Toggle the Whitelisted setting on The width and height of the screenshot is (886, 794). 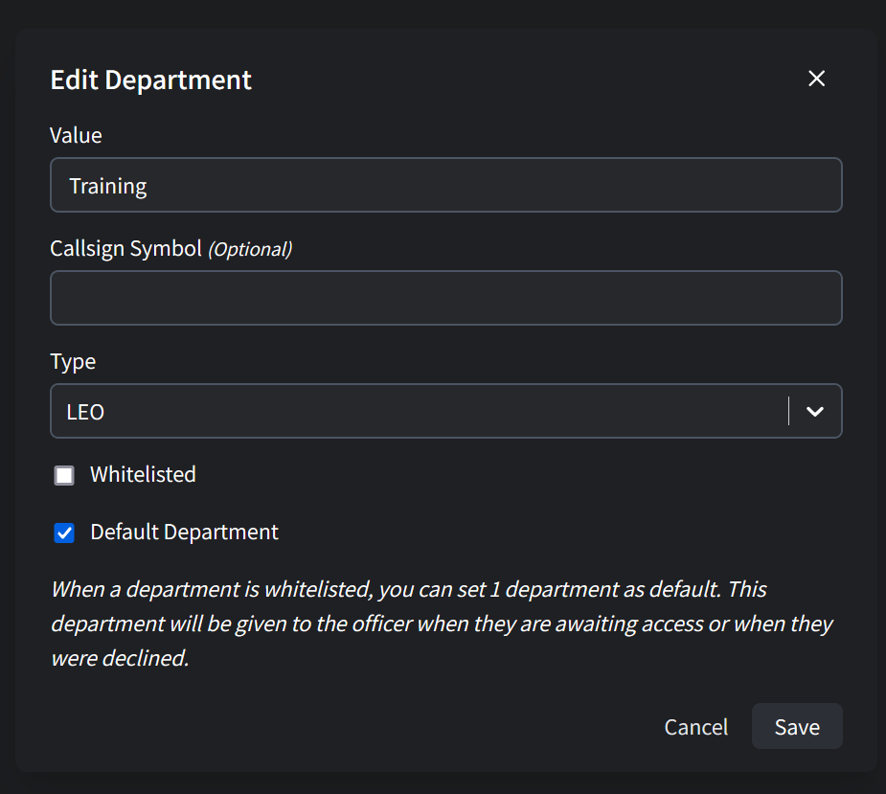(63, 473)
